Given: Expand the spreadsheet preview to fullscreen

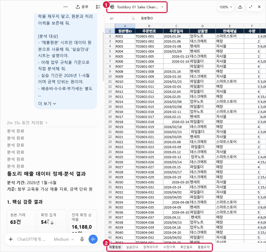Looking at the screenshot, I should click(251, 7).
